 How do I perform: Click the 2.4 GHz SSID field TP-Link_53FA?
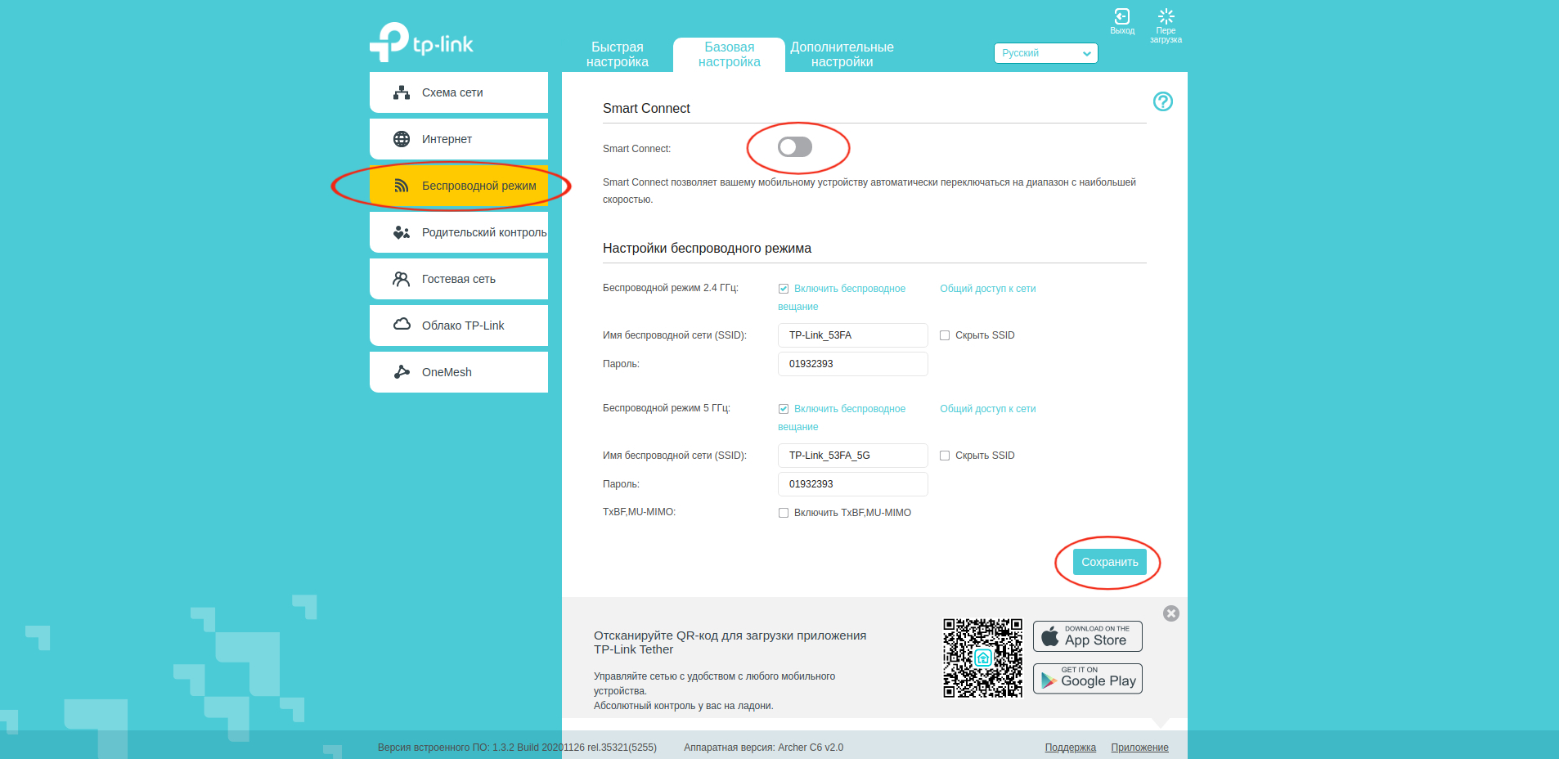(x=853, y=335)
